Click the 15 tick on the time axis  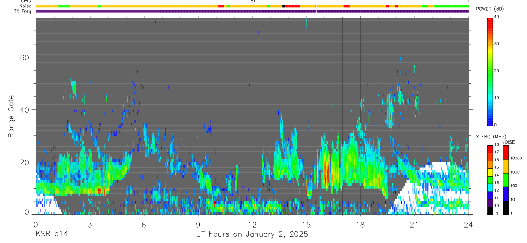[306, 225]
